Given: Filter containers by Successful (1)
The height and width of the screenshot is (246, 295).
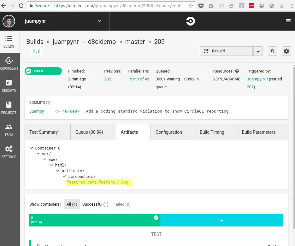Looking at the screenshot, I should tap(95, 204).
